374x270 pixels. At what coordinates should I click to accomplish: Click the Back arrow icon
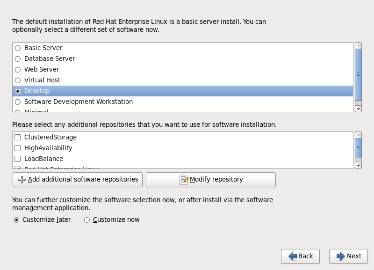(x=293, y=256)
